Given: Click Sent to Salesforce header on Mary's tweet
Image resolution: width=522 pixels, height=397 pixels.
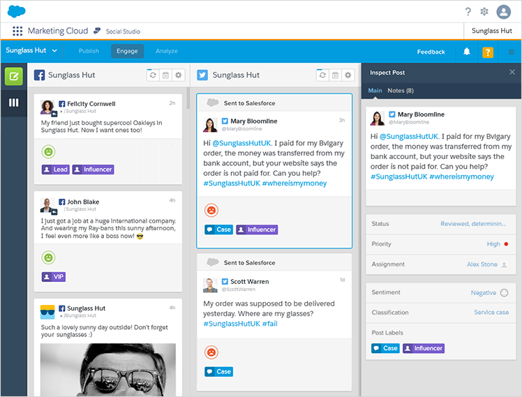Looking at the screenshot, I should pos(274,103).
